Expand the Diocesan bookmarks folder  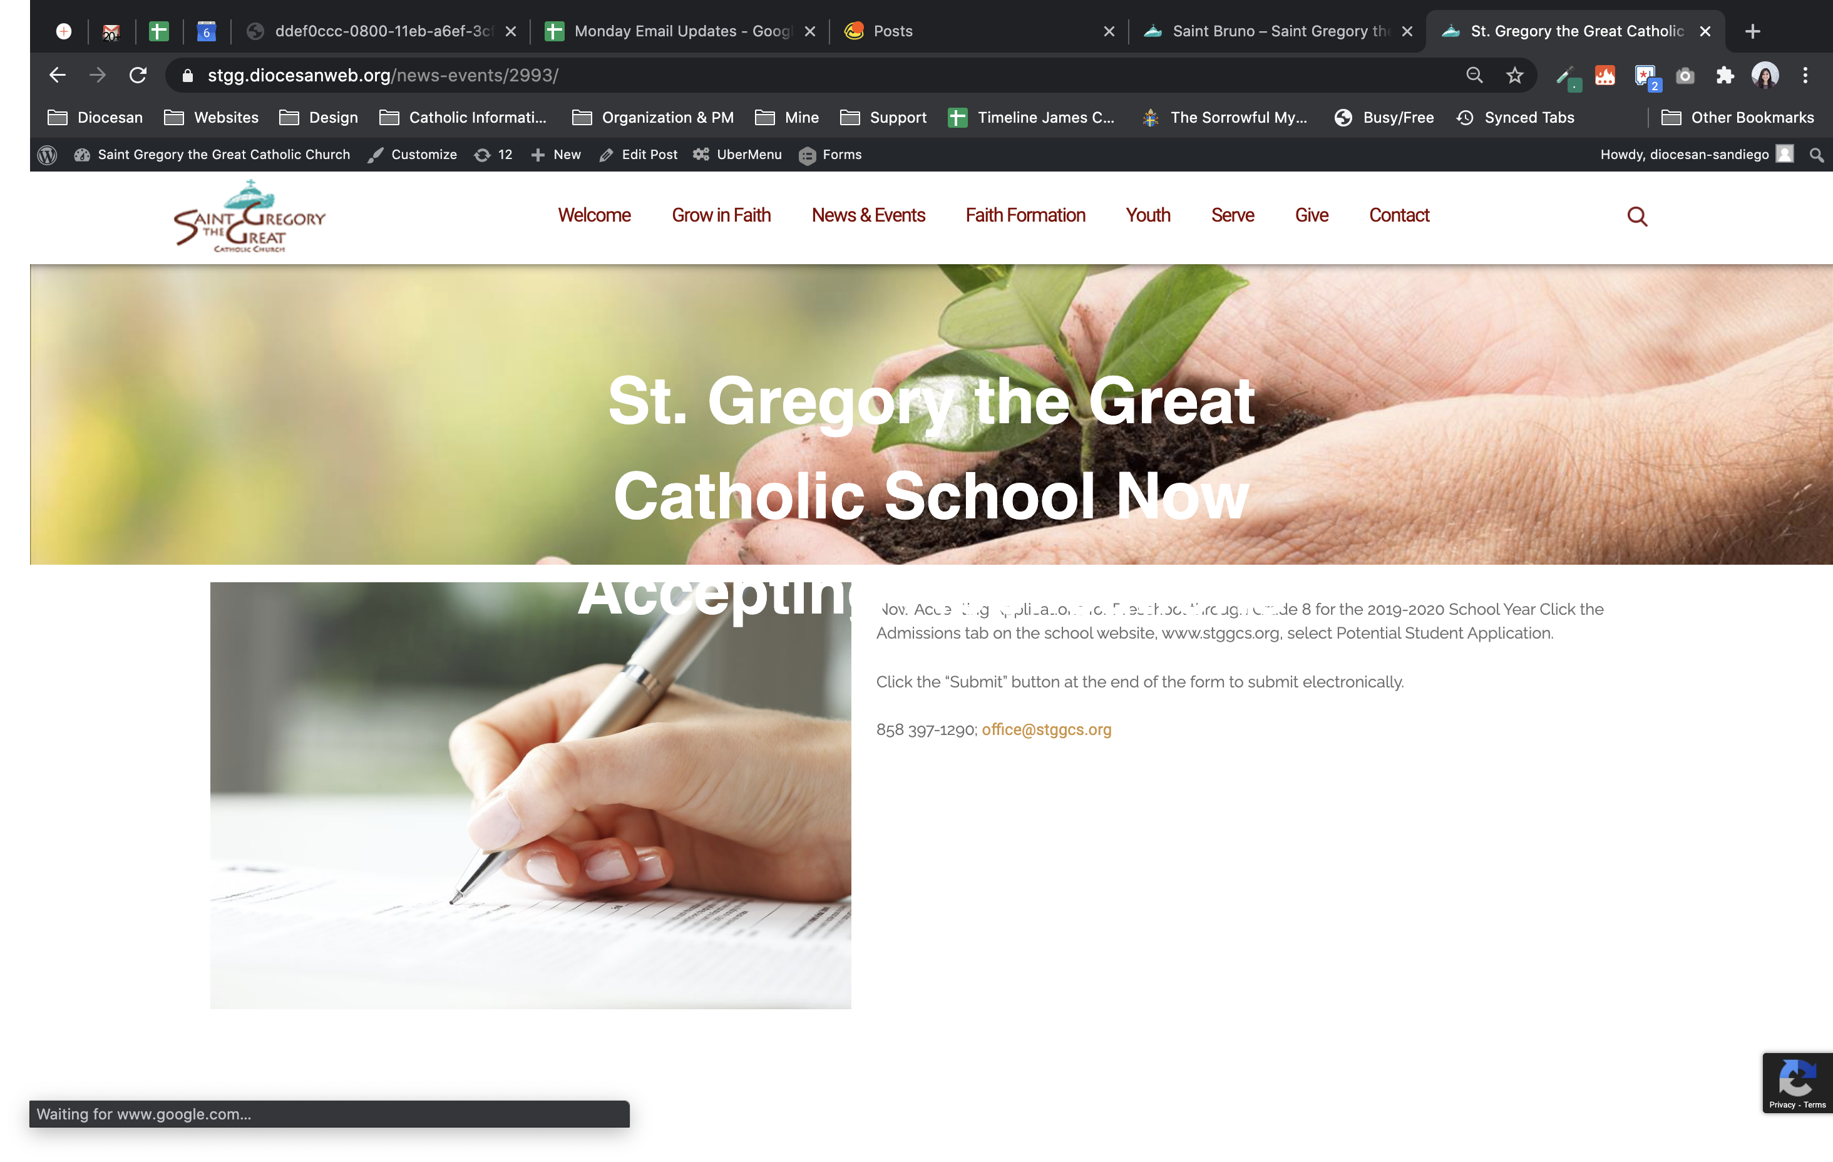click(96, 117)
